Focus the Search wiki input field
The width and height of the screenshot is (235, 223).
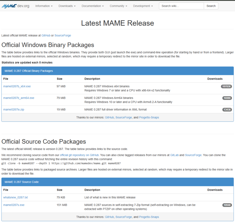pyautogui.click(x=181, y=6)
